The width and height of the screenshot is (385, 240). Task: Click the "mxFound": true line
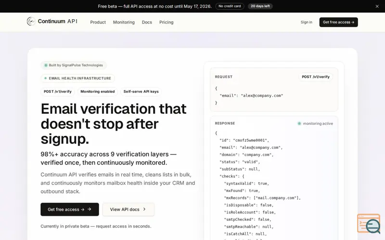click(242, 191)
